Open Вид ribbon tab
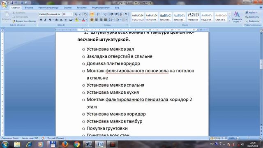The height and width of the screenshot is (148, 263). click(117, 7)
